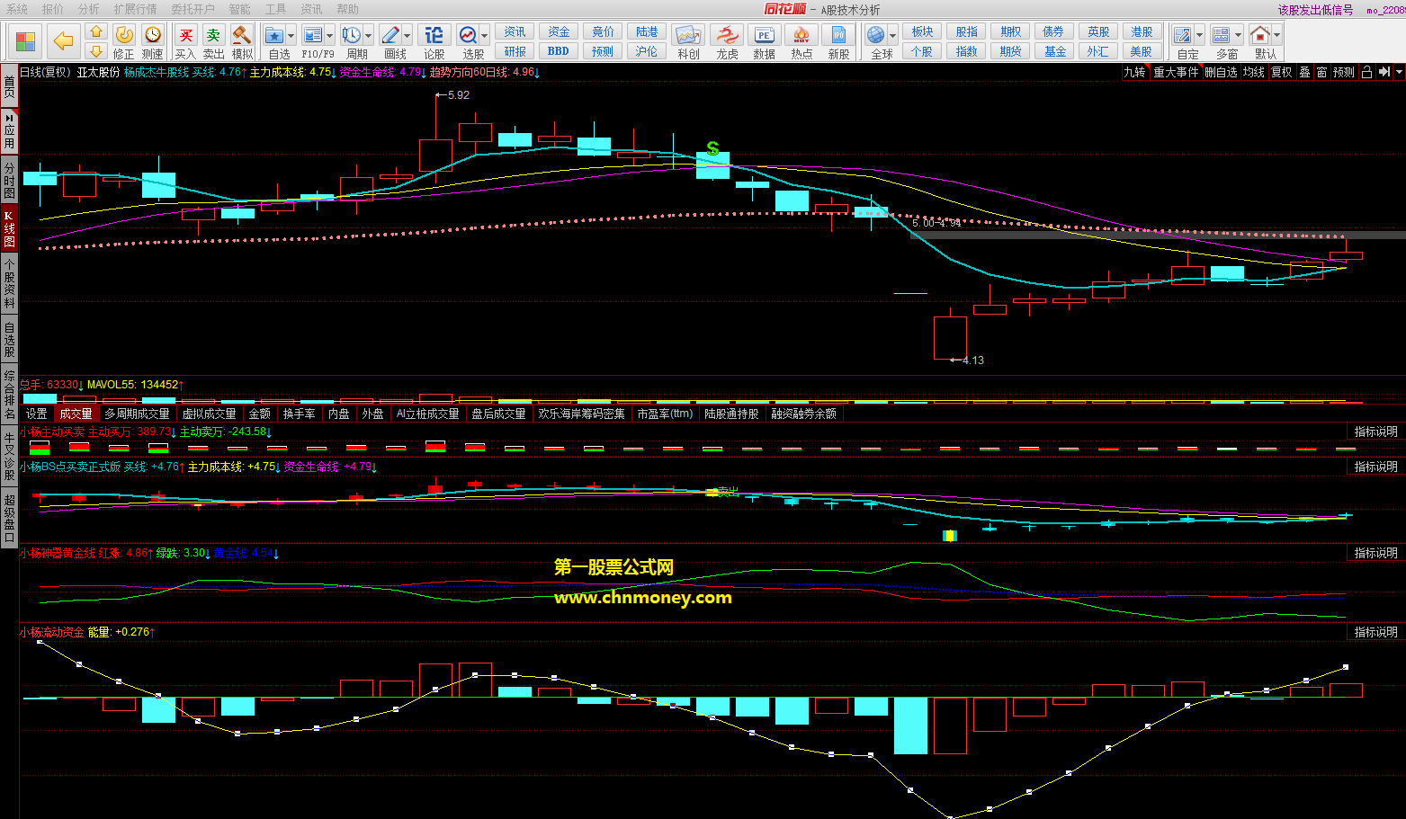Open the 分析 menu
This screenshot has height=819, width=1406.
pyautogui.click(x=89, y=9)
